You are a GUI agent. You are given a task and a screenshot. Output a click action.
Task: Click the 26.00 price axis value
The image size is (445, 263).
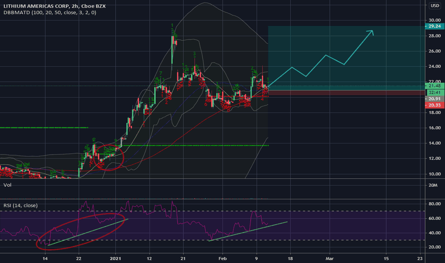[x=434, y=51]
